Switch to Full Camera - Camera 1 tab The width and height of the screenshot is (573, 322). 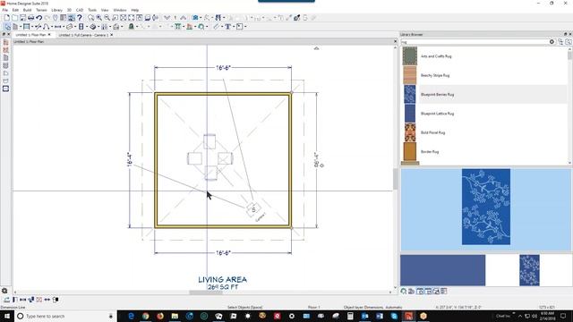[x=83, y=35]
